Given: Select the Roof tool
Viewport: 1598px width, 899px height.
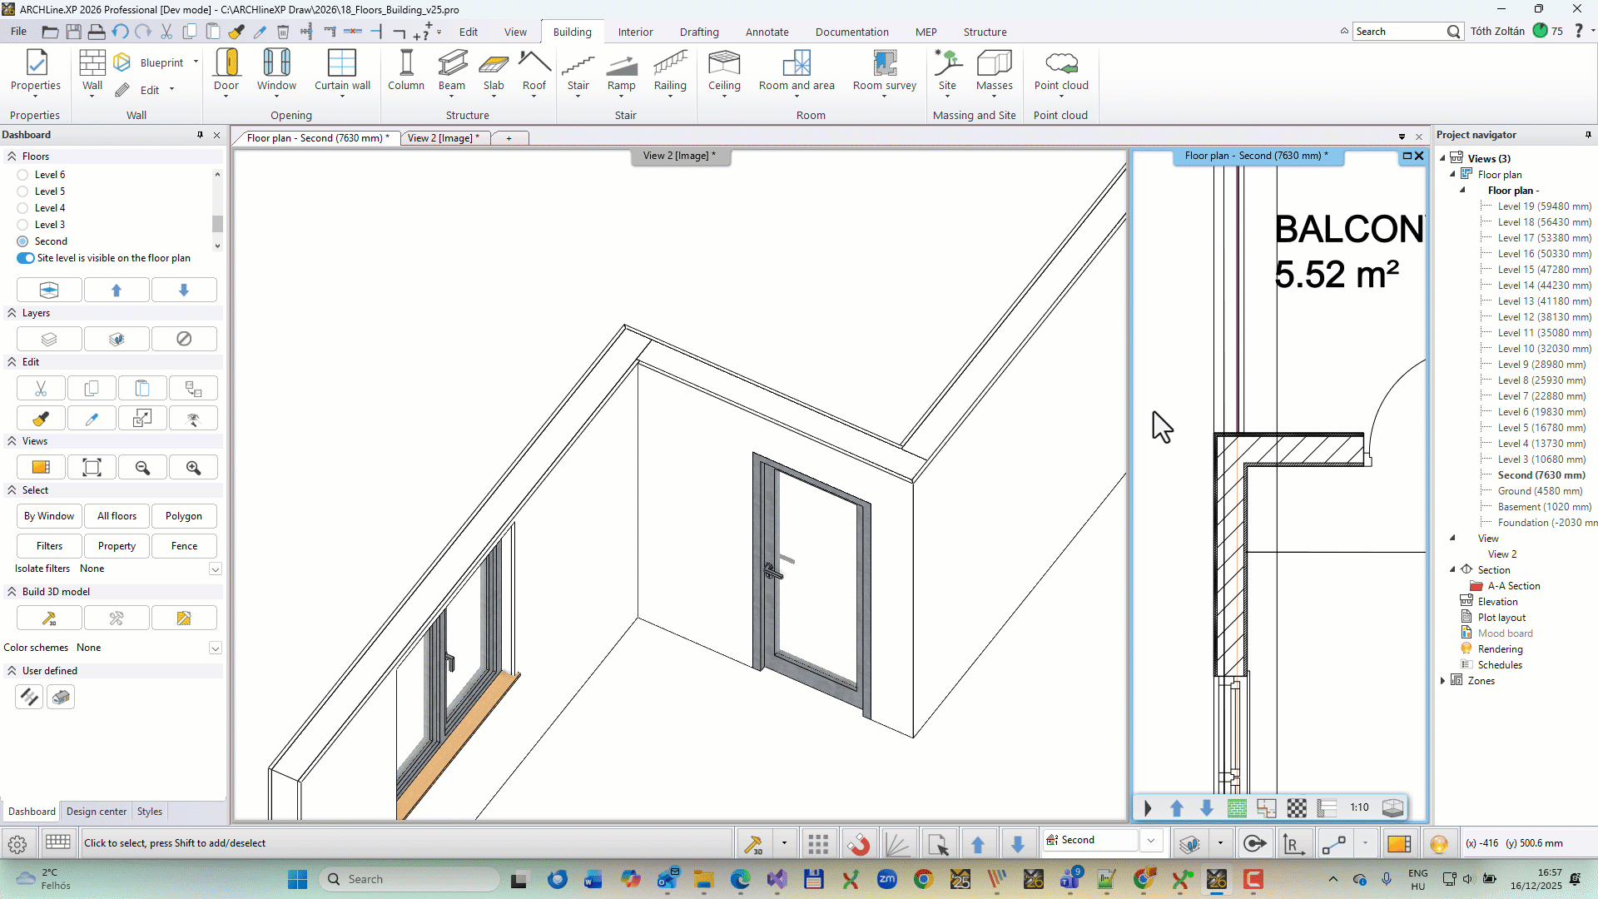Looking at the screenshot, I should (533, 71).
